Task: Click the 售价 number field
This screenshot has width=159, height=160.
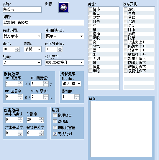Action: point(9,49)
